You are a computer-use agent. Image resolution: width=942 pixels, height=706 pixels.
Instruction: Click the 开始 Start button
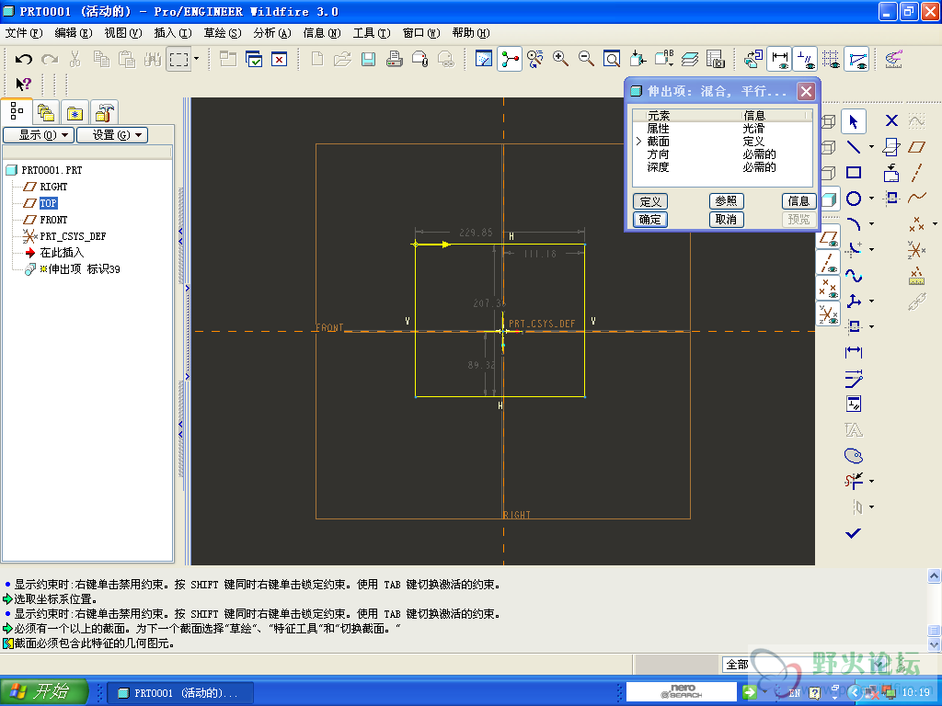[x=43, y=691]
